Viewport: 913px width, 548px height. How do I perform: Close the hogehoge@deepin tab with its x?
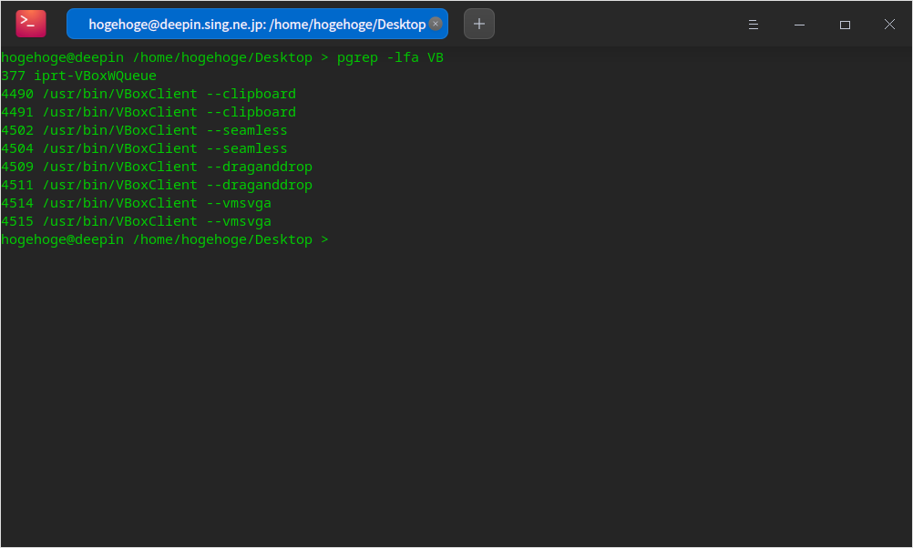pyautogui.click(x=435, y=24)
